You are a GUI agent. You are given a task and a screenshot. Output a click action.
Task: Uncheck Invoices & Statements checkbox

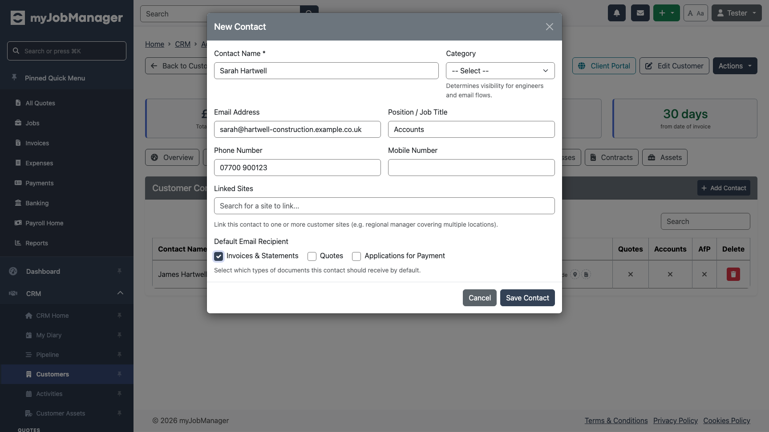tap(219, 256)
